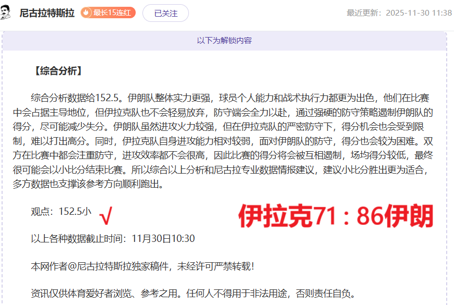The width and height of the screenshot is (454, 305).
Task: Click the 观点：152.5小 prediction text
Action: (x=61, y=211)
